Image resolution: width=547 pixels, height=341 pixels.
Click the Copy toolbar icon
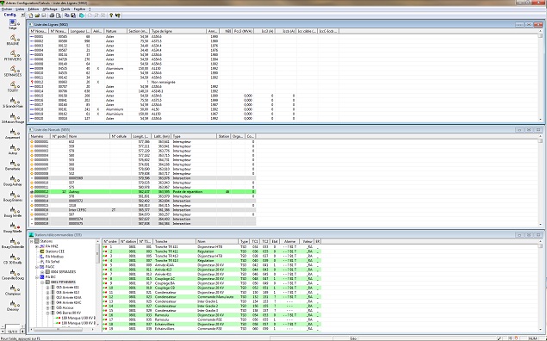66,15
